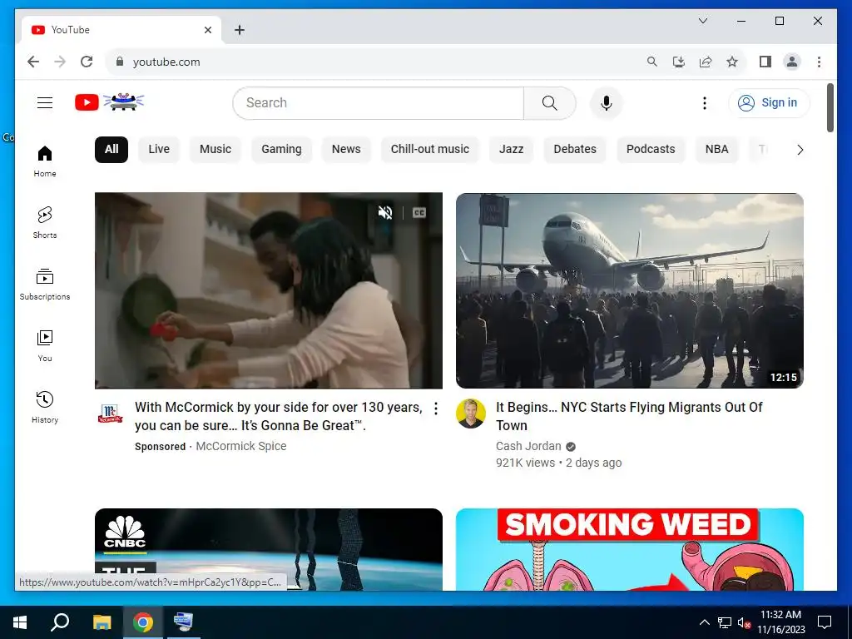Select the Podcasts filter chip

tap(651, 150)
